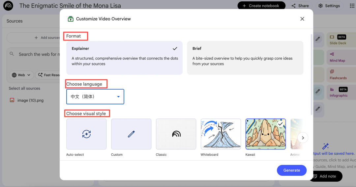Choose the Custom visual style
This screenshot has height=187, width=356.
[131, 134]
